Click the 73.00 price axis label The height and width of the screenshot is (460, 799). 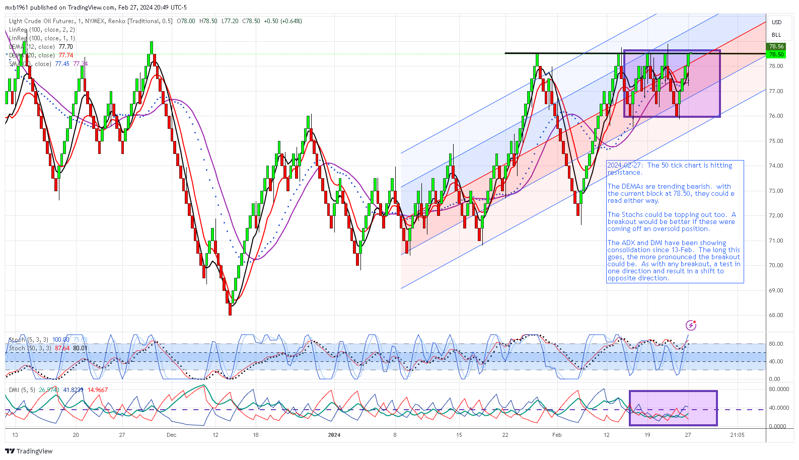(x=776, y=191)
